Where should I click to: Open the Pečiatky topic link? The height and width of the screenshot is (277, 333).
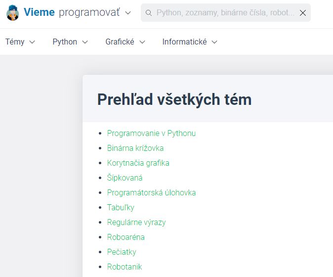[x=122, y=252]
